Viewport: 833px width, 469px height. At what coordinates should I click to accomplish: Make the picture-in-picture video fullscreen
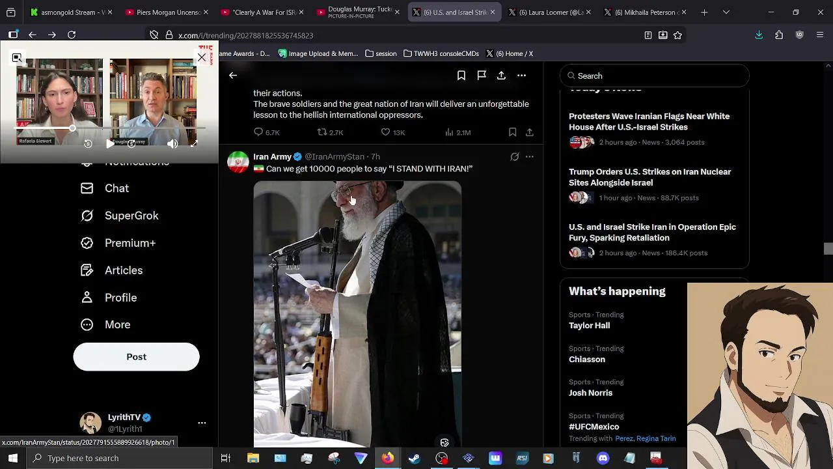194,144
